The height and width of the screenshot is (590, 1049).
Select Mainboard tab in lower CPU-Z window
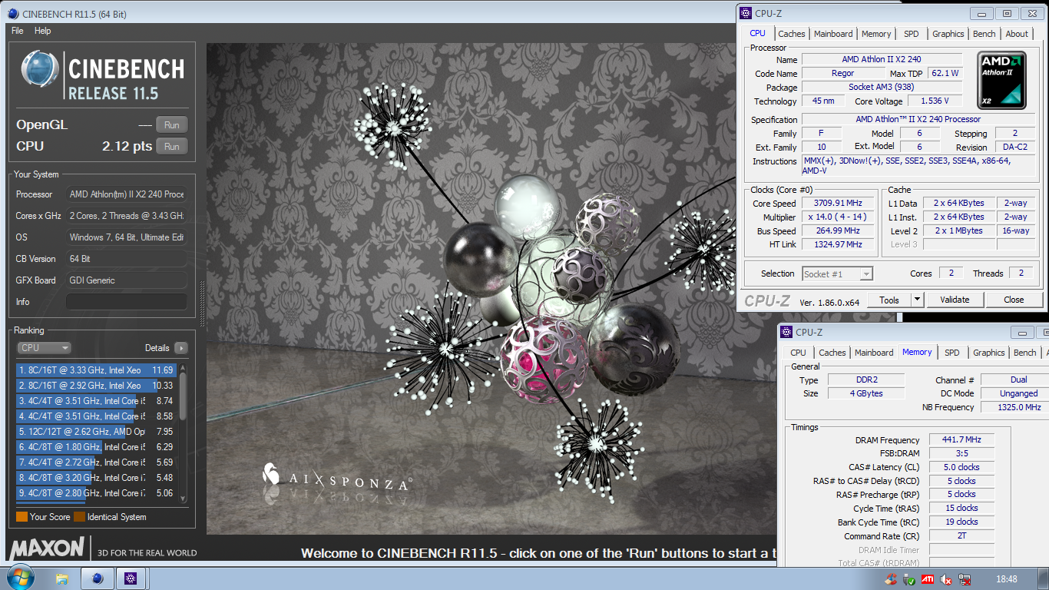(x=874, y=353)
